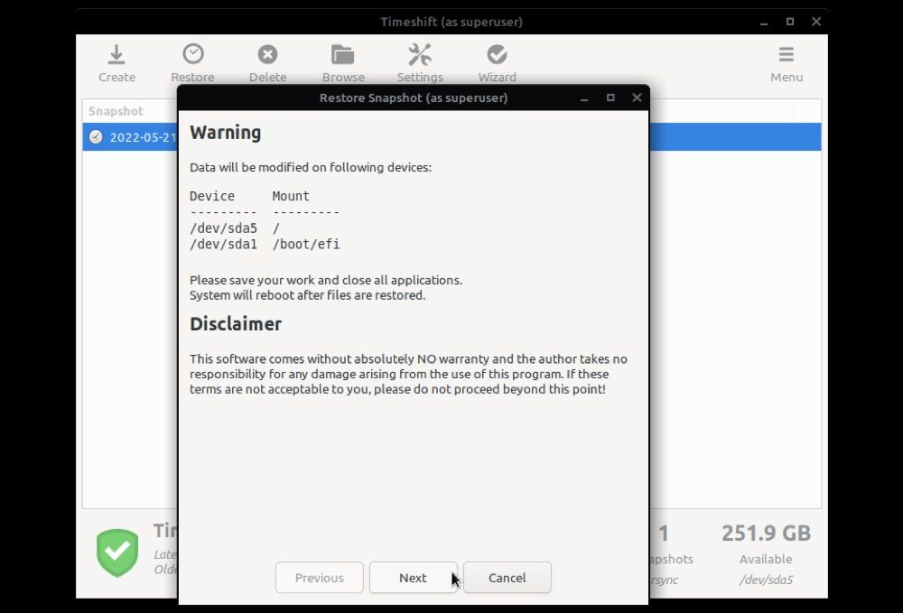Select the 2022-05-21 snapshot row
Image resolution: width=903 pixels, height=613 pixels.
(451, 137)
